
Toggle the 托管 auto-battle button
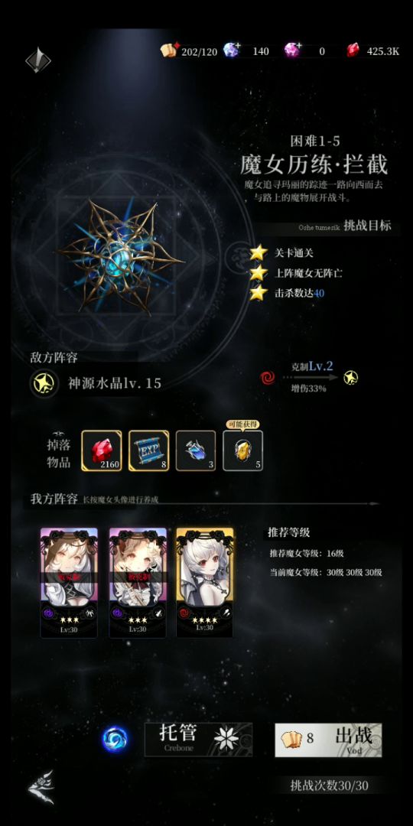pyautogui.click(x=199, y=740)
